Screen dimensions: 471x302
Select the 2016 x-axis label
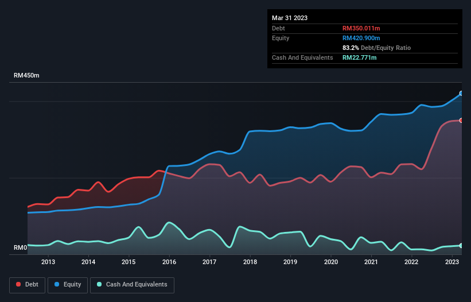point(169,262)
